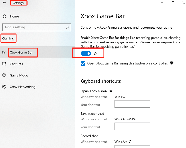Select Xbox Game Bar in the sidebar
186x148 pixels.
pos(21,52)
